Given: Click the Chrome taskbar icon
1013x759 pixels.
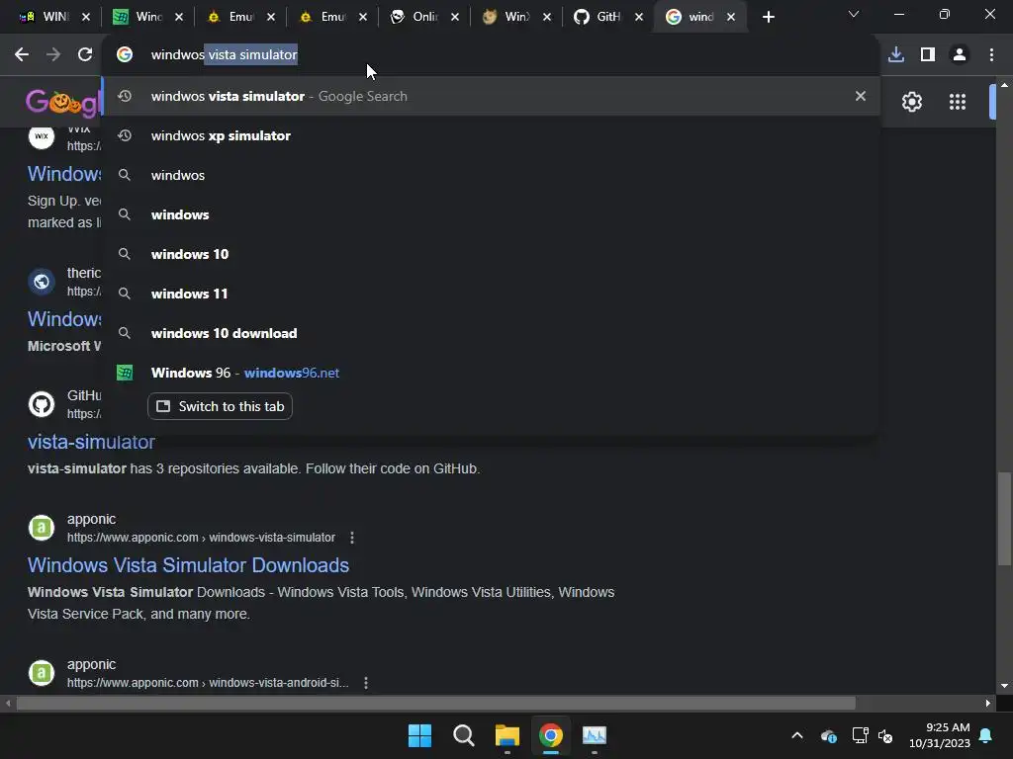Looking at the screenshot, I should coord(550,735).
